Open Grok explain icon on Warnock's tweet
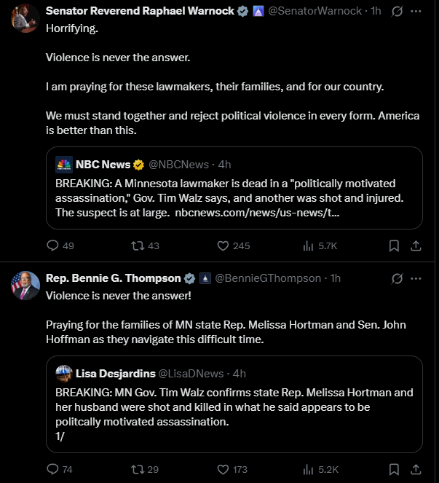The image size is (439, 483). (x=397, y=12)
